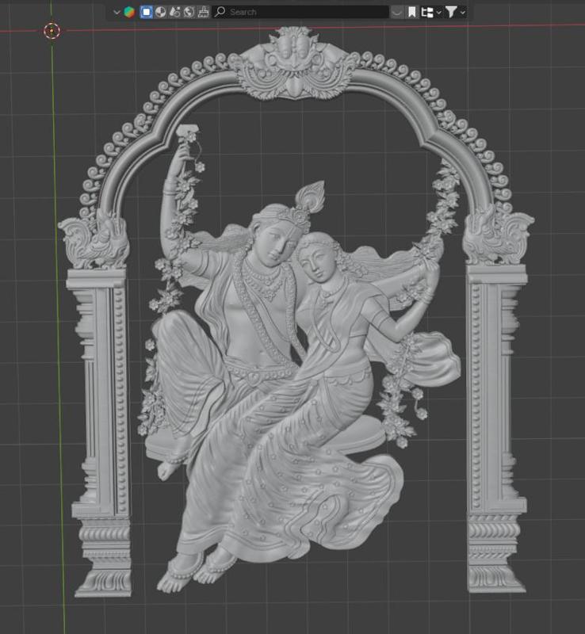Click the multicolored hexagon icon

click(129, 13)
